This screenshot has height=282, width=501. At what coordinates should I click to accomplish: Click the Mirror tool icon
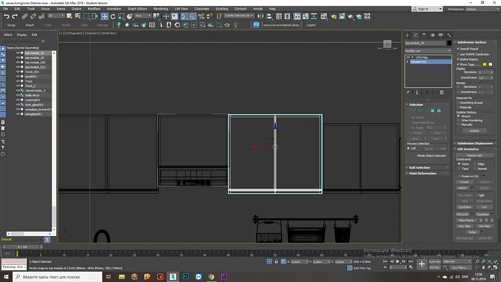coord(261,16)
